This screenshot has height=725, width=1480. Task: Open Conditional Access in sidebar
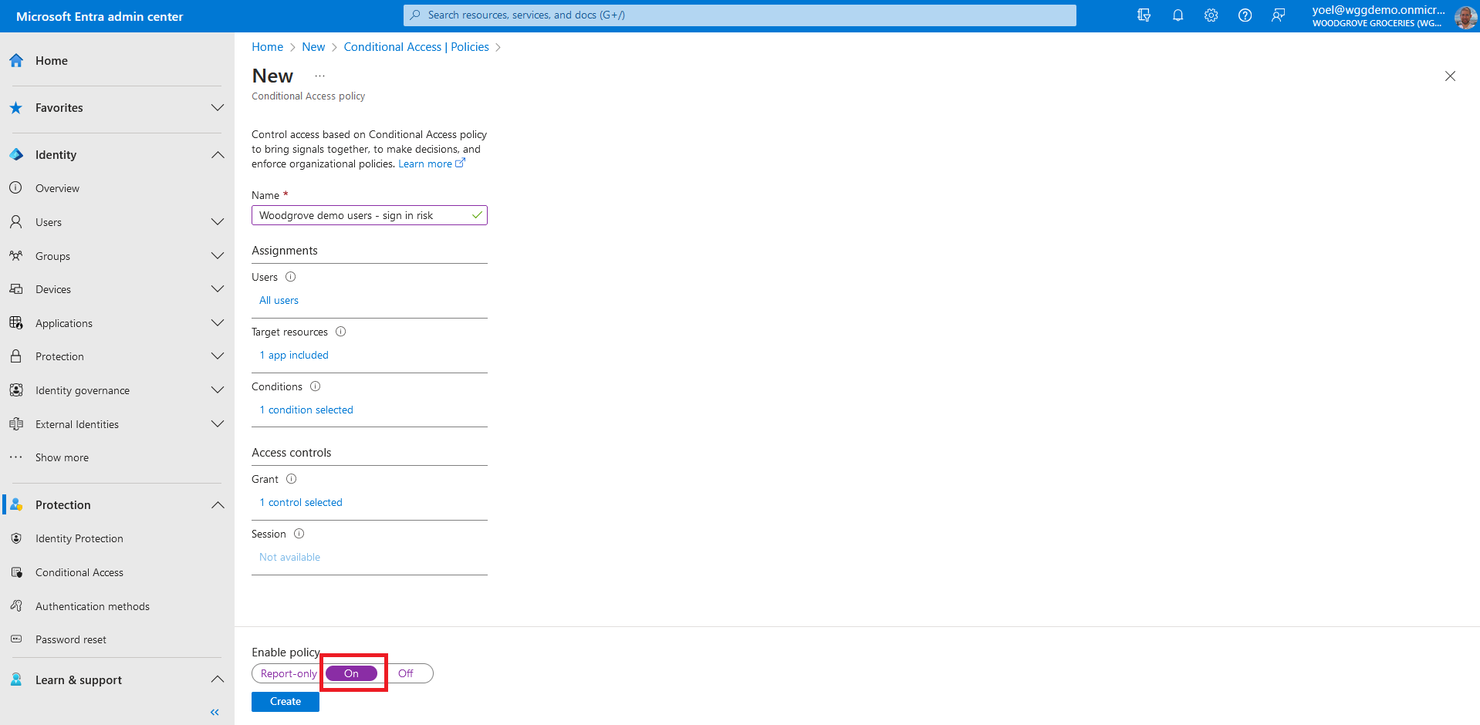79,572
